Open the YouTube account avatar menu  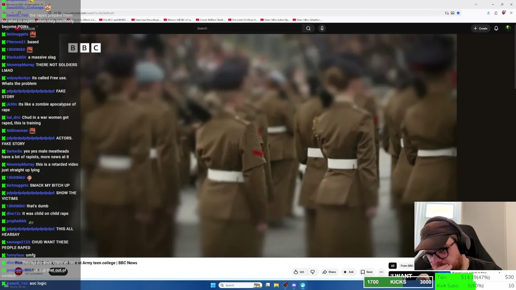pos(508,28)
